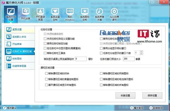The width and height of the screenshot is (170, 111).
Task: Open the 我的Windows module
Action: 70,14
